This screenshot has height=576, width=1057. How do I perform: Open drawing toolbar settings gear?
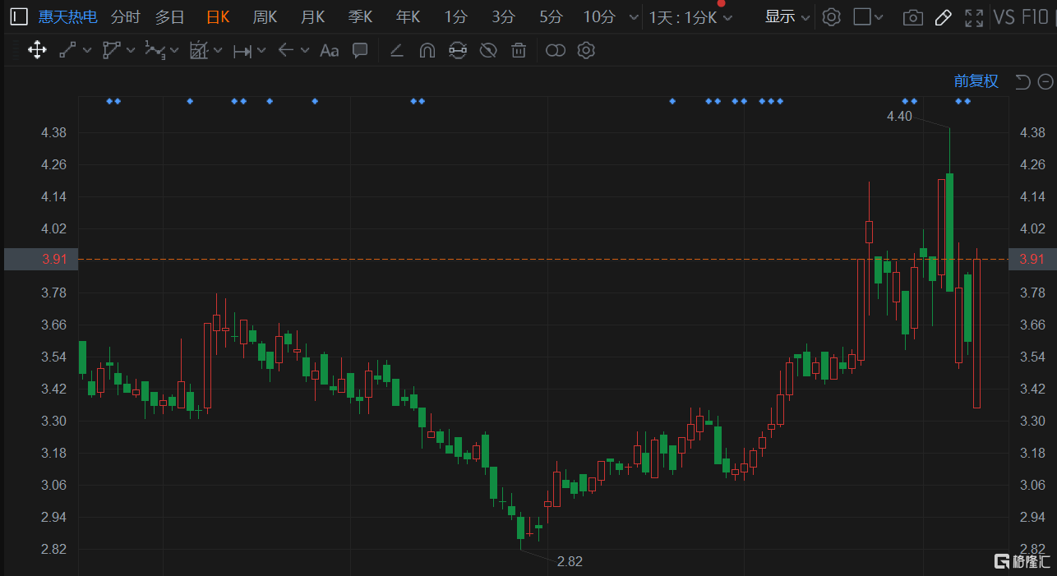point(586,51)
